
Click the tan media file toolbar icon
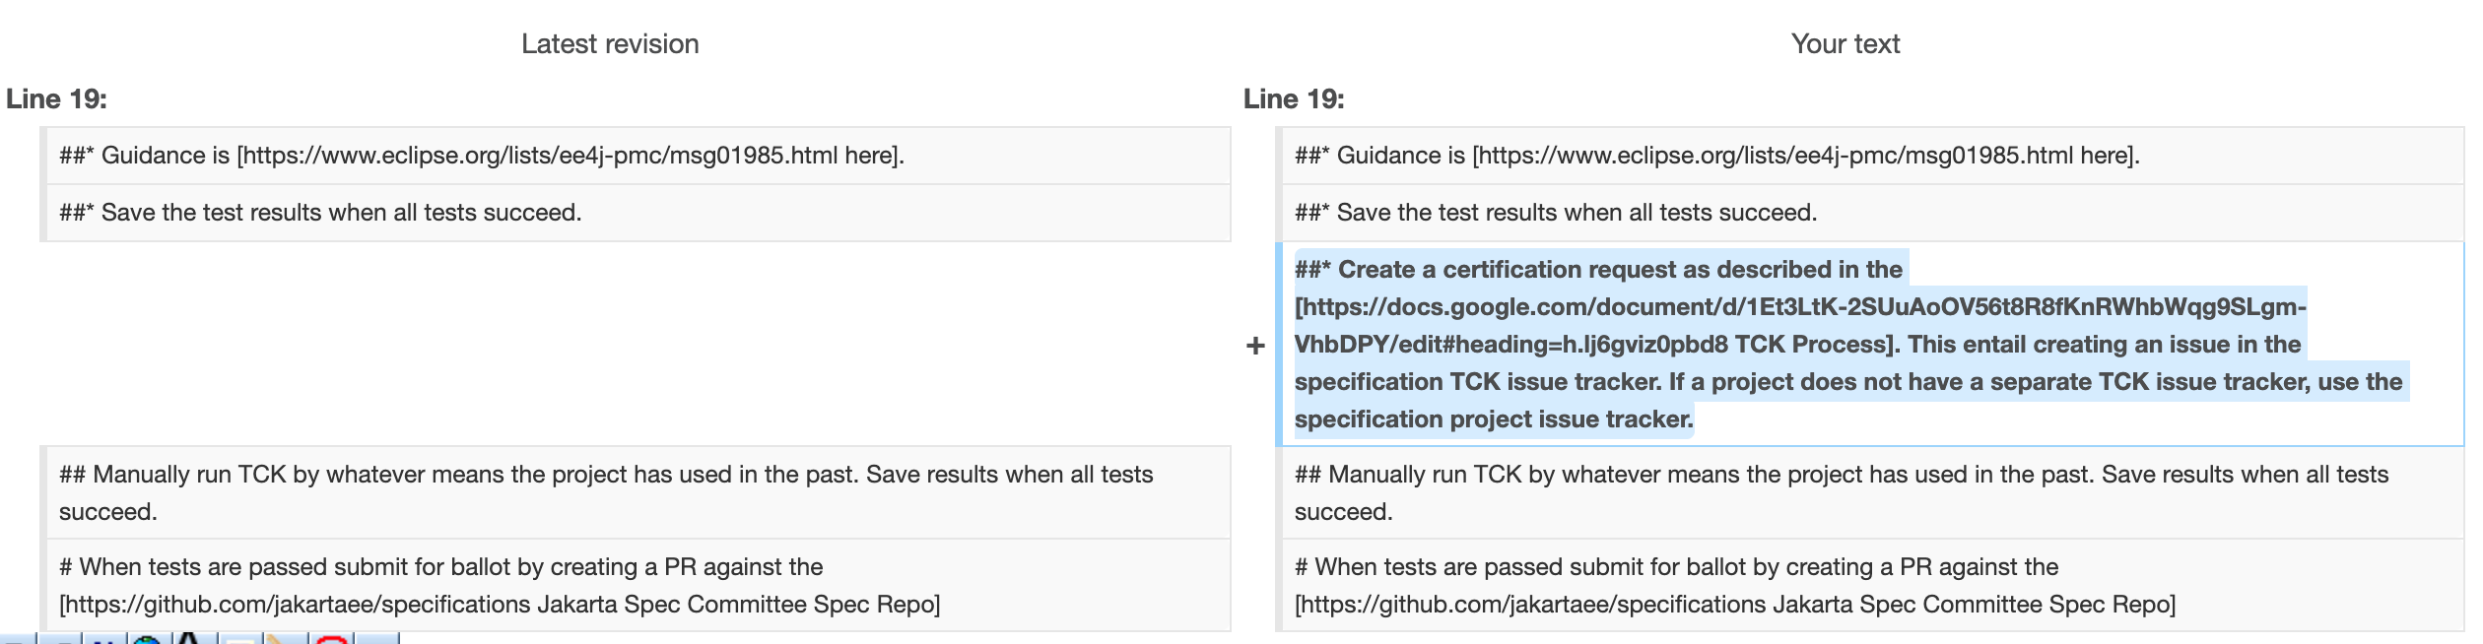pyautogui.click(x=286, y=640)
